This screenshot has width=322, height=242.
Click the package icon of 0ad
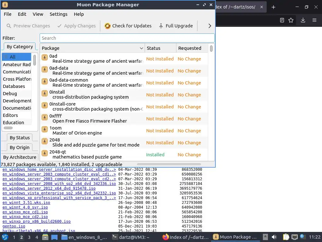45,57
